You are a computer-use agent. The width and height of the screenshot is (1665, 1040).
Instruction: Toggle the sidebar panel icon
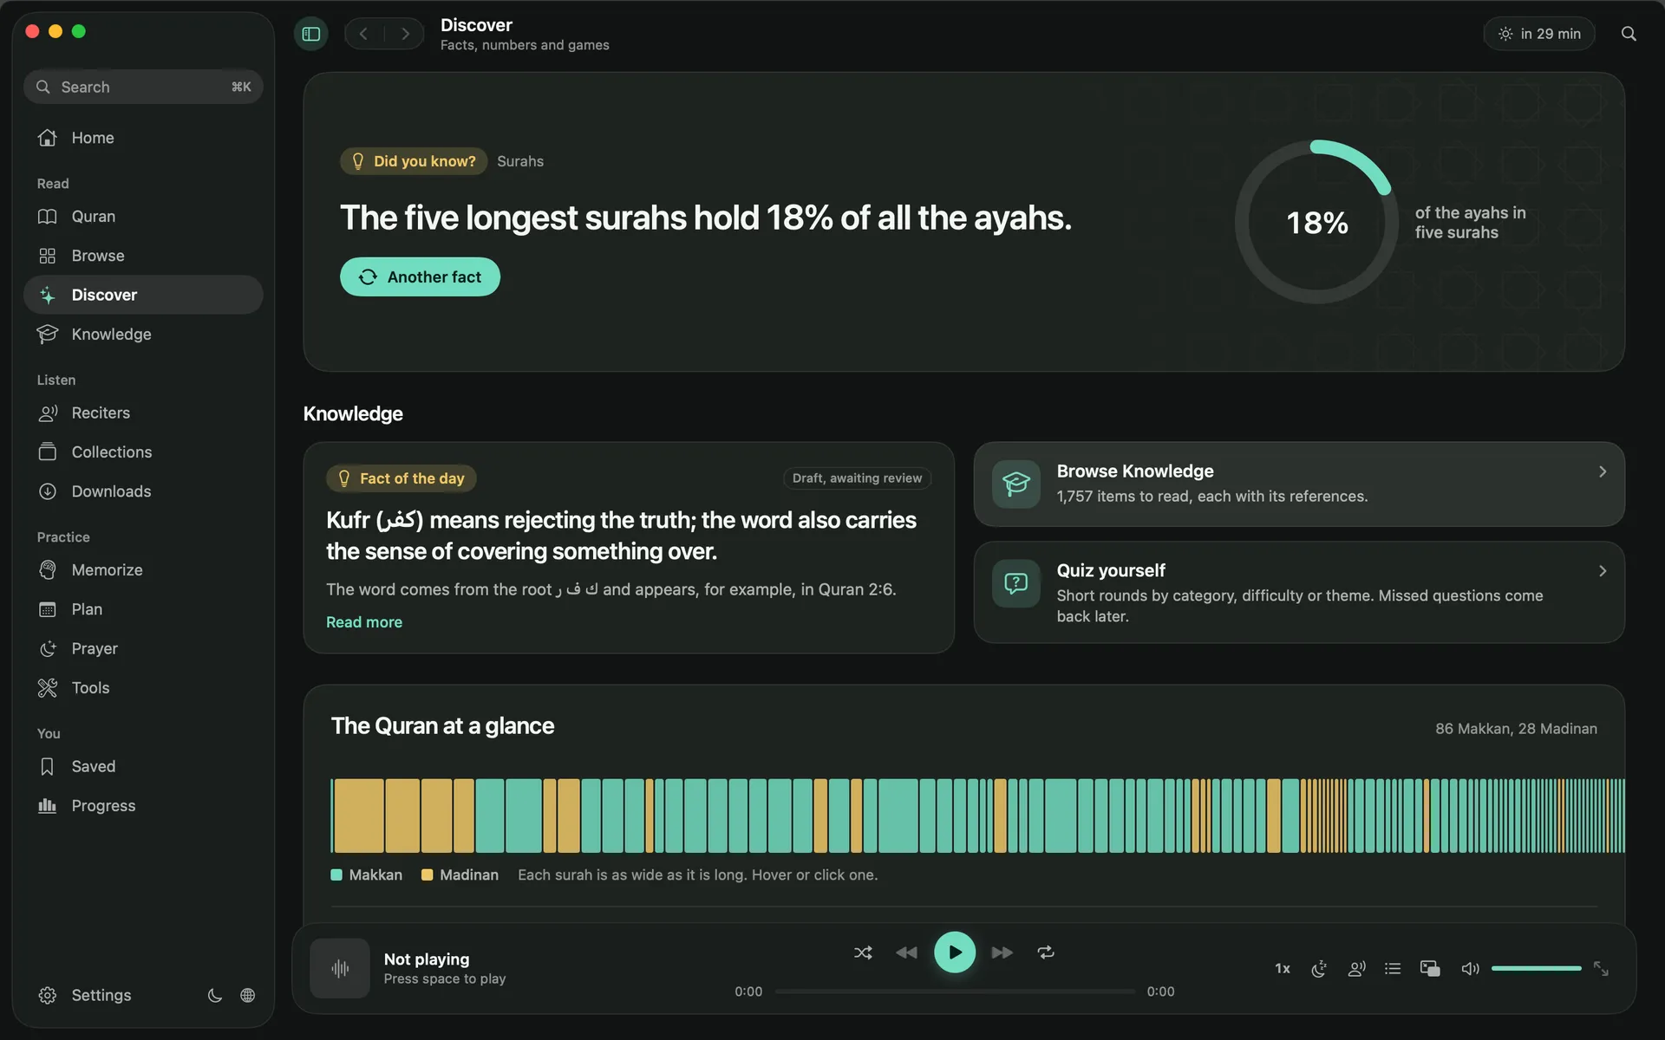click(x=310, y=34)
